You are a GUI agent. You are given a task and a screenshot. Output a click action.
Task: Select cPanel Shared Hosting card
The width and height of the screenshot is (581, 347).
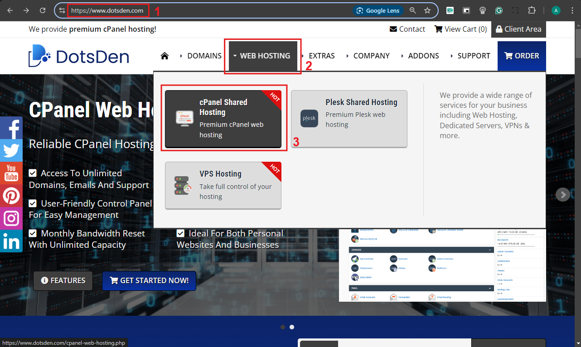223,119
